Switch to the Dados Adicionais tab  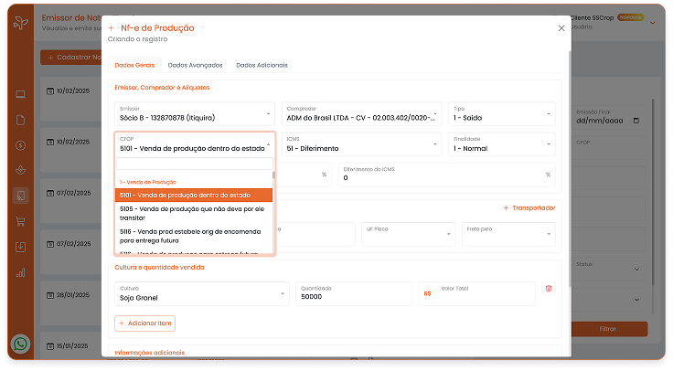tap(262, 66)
